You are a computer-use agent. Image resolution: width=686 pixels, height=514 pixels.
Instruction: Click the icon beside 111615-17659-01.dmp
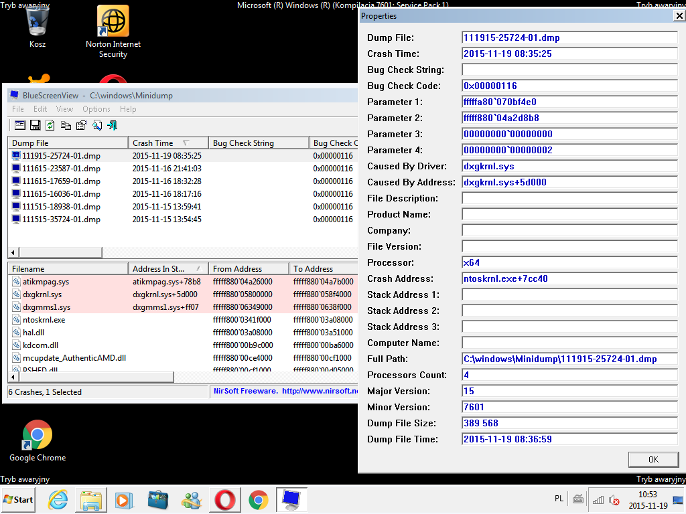(x=16, y=181)
